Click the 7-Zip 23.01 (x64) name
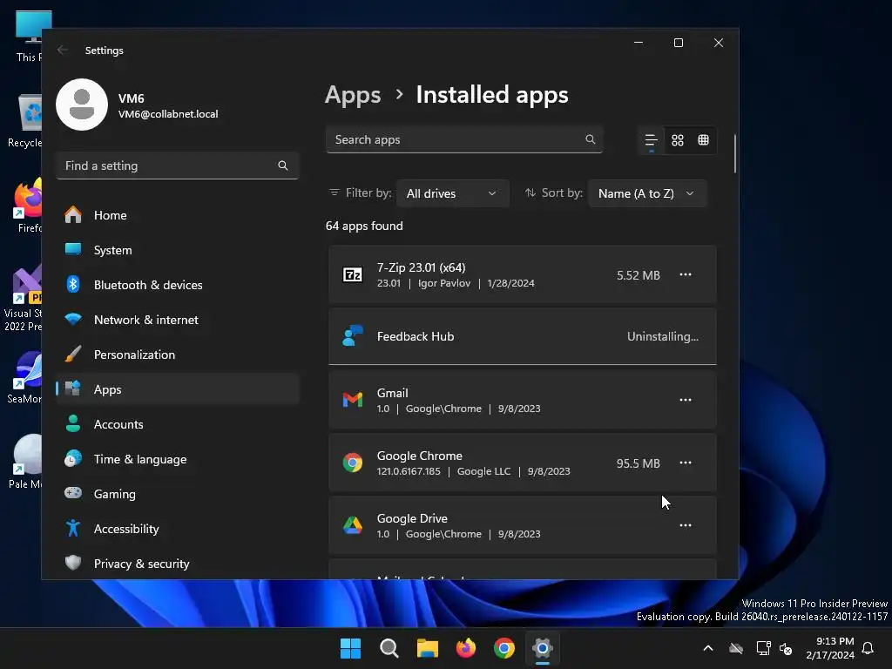This screenshot has width=892, height=669. 421,267
